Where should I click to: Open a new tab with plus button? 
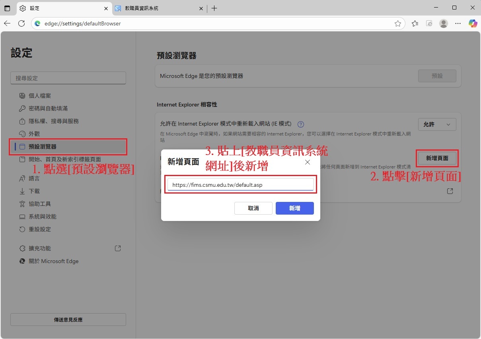(214, 8)
